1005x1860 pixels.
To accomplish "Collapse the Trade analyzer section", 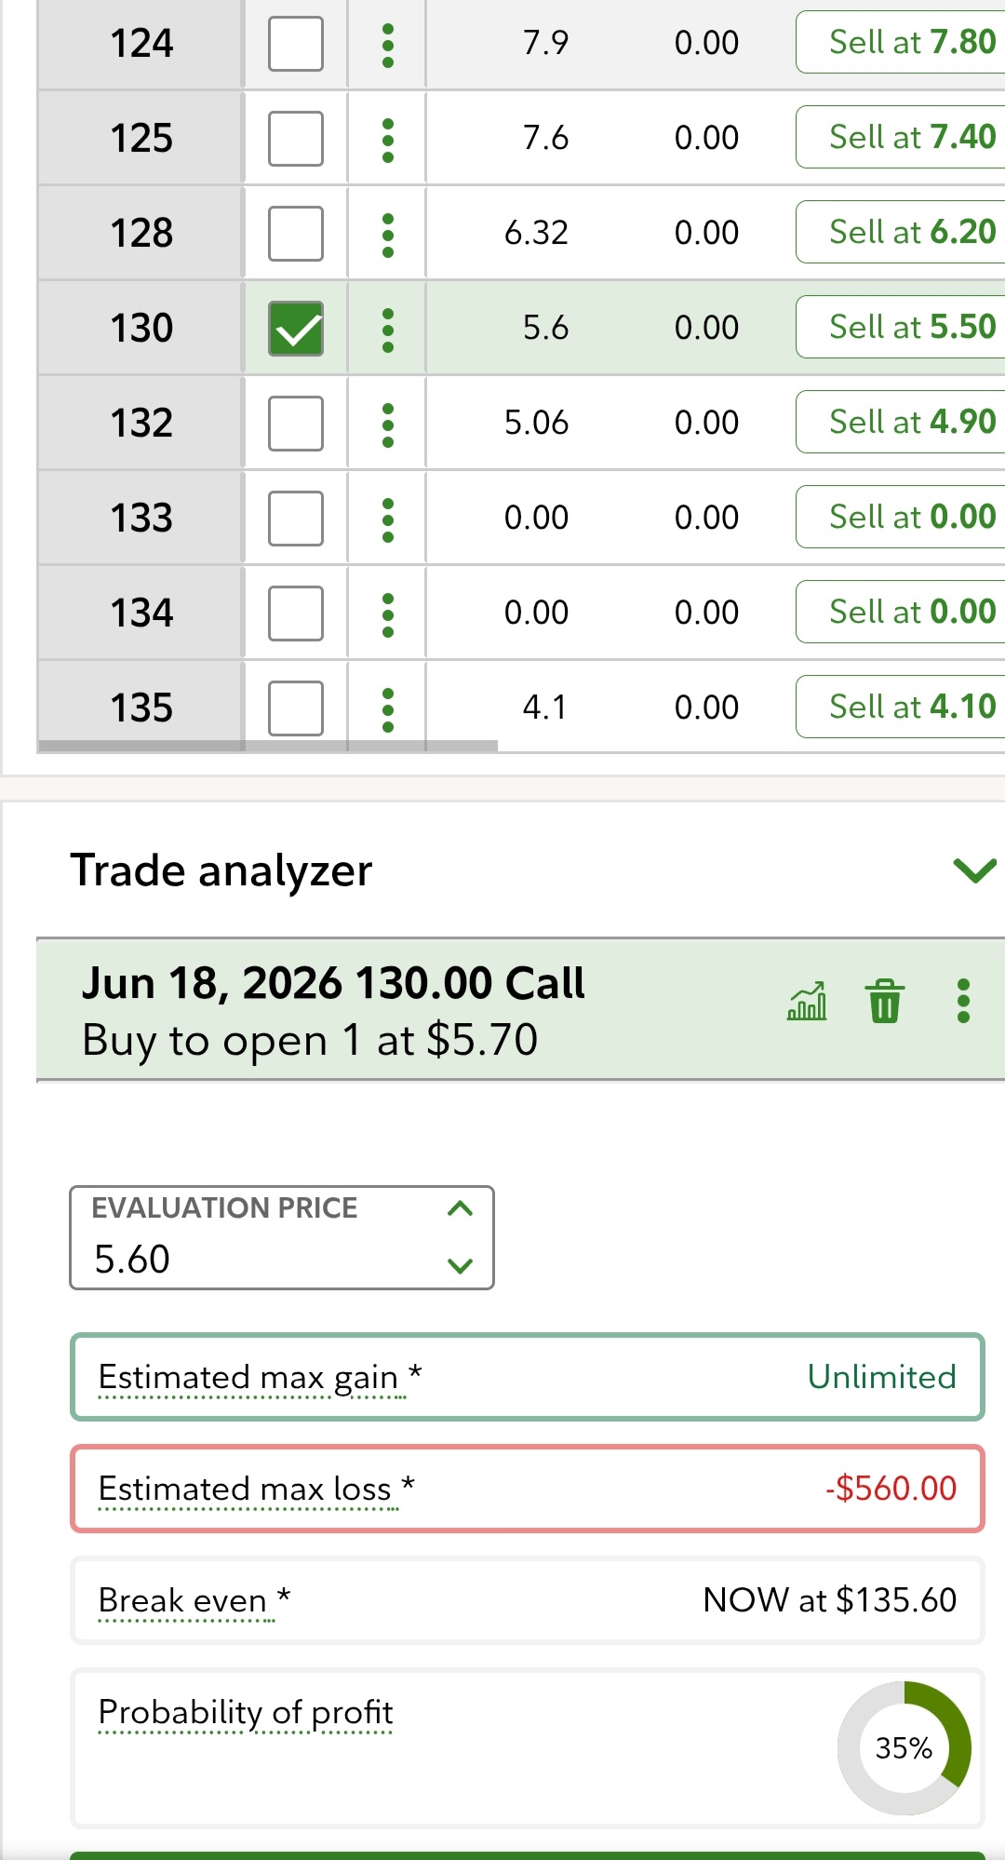I will 974,870.
